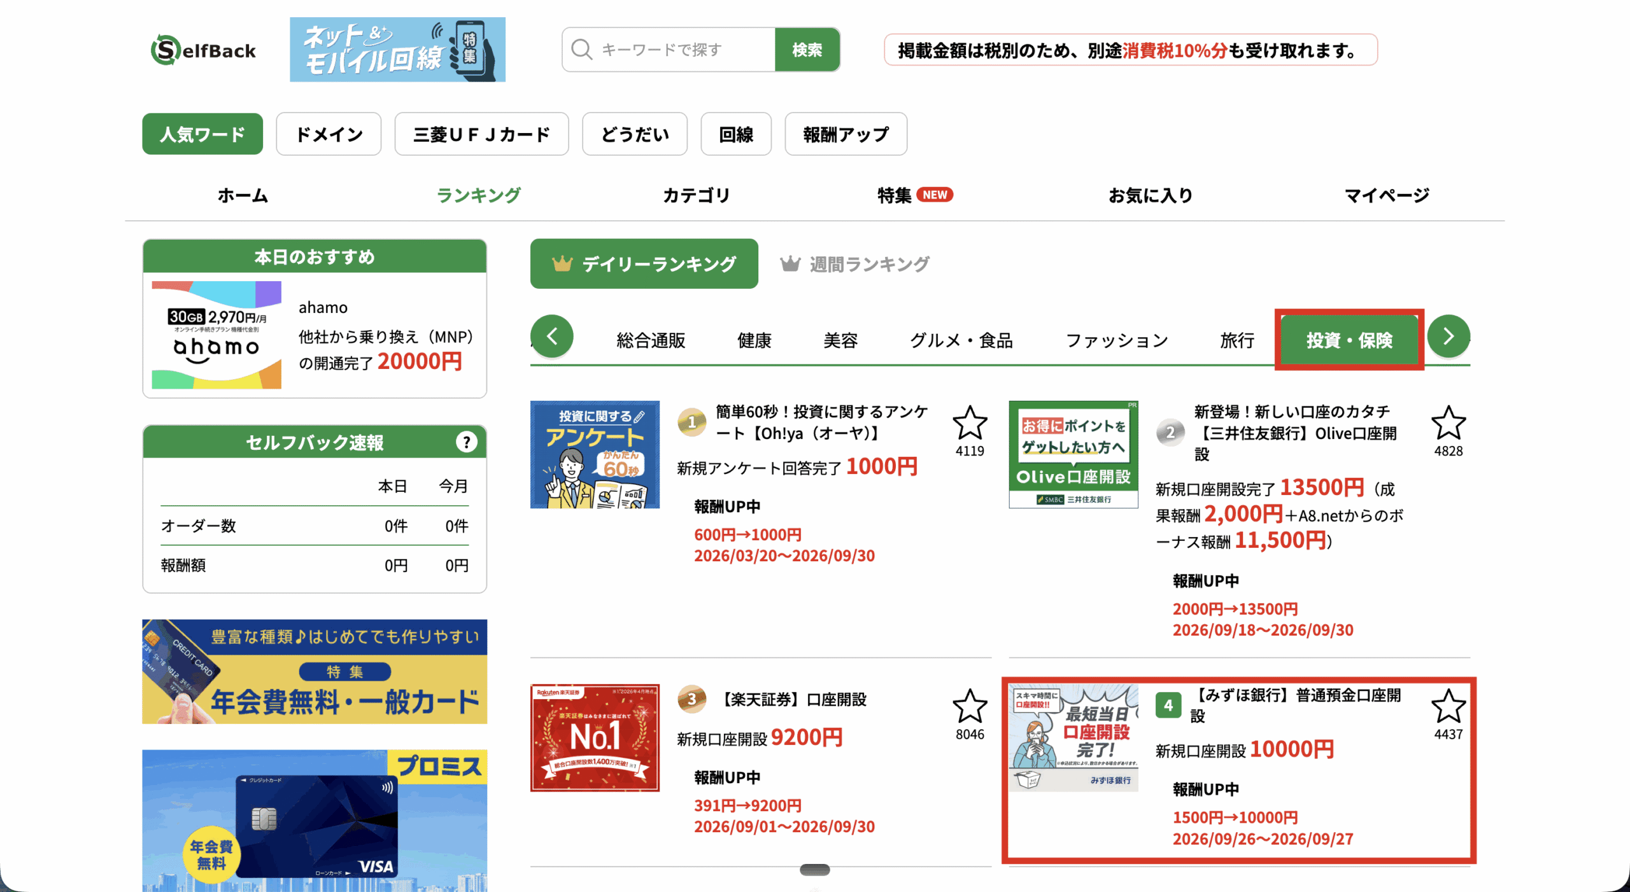Open the 簡単60秒！投資に関するアンケート title

click(821, 422)
